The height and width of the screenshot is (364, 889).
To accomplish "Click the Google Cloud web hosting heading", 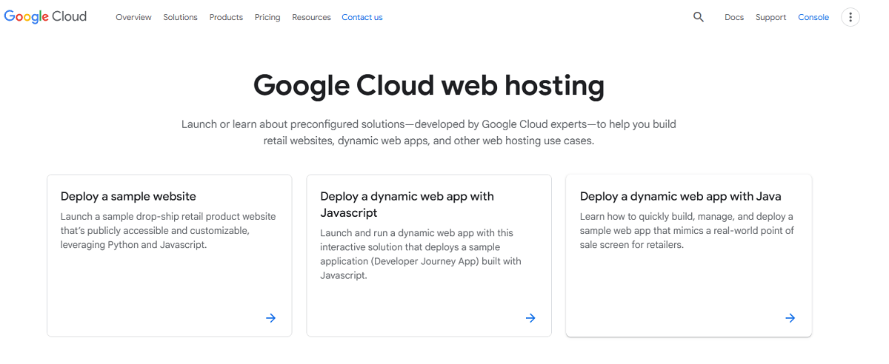I will (429, 85).
